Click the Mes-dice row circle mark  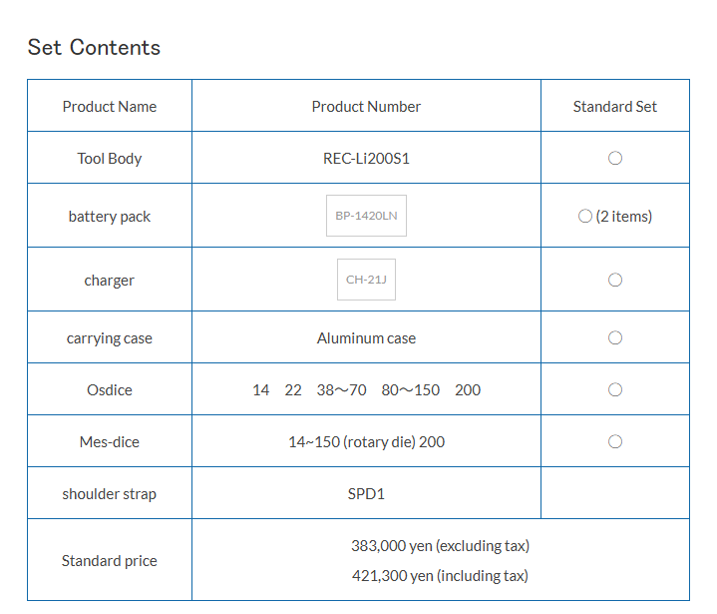[x=615, y=442]
